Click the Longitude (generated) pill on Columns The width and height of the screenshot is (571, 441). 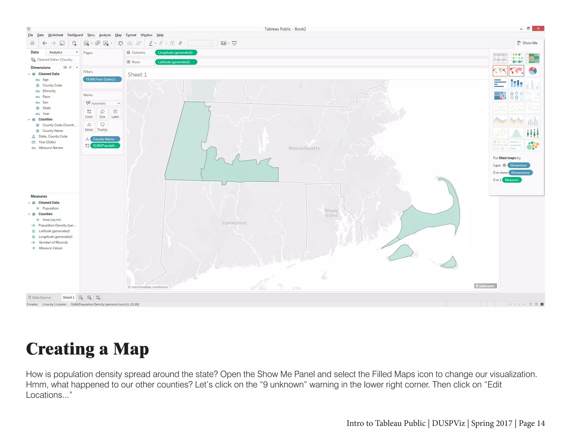point(176,52)
